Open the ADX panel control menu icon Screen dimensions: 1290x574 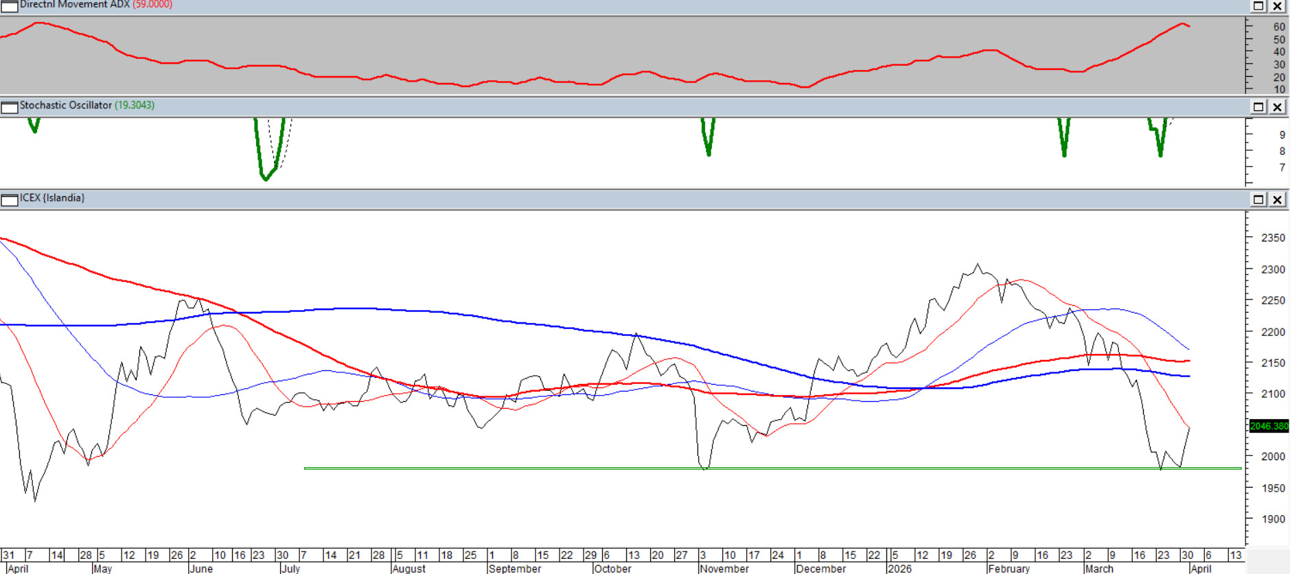click(x=9, y=6)
